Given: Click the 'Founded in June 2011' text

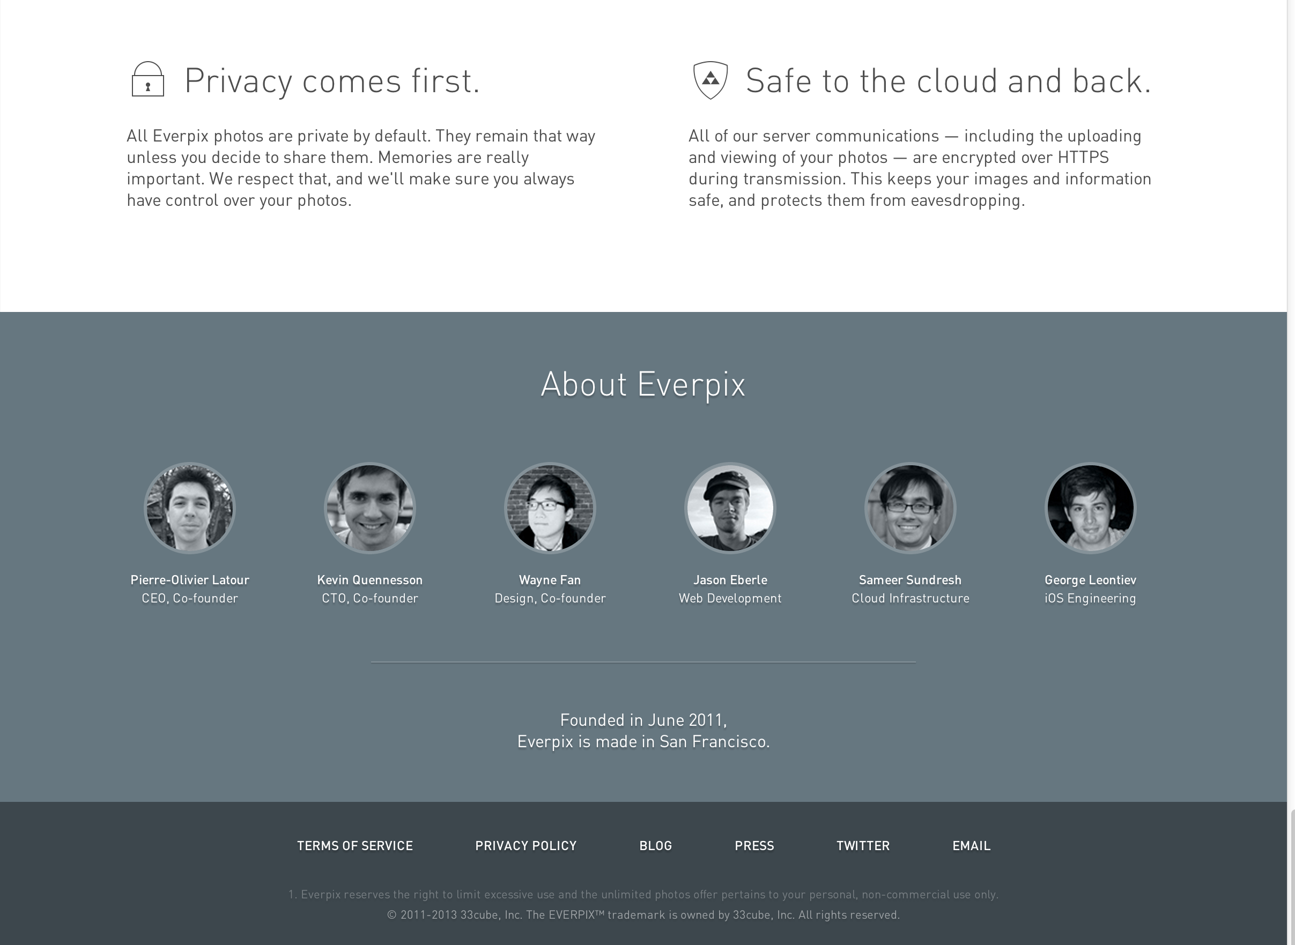Looking at the screenshot, I should click(643, 720).
